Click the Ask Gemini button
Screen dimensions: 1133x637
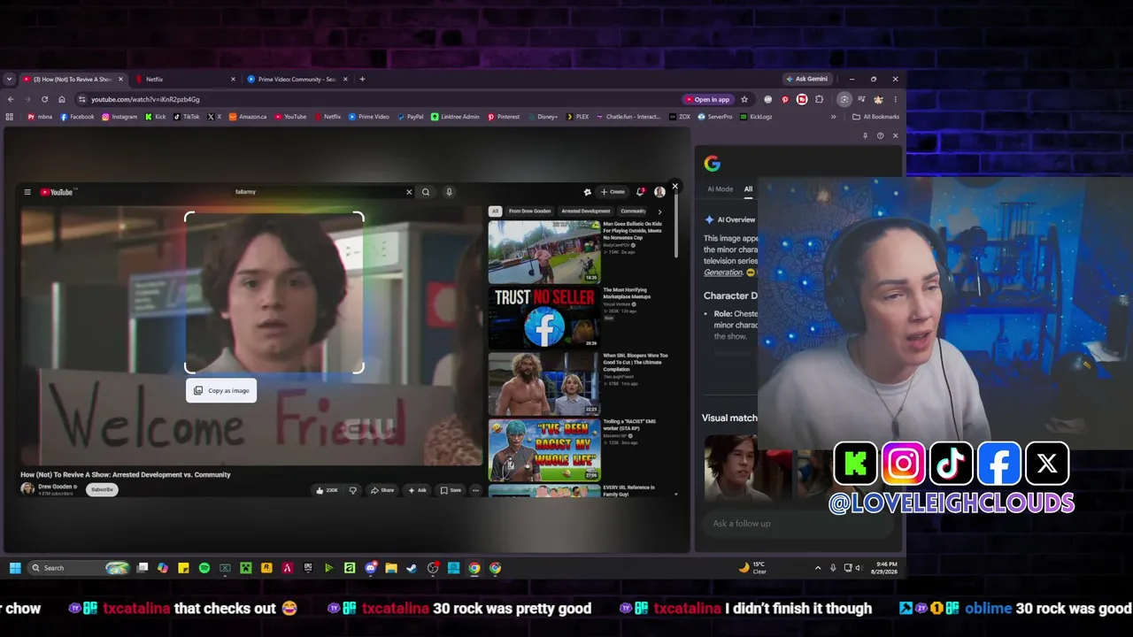806,79
